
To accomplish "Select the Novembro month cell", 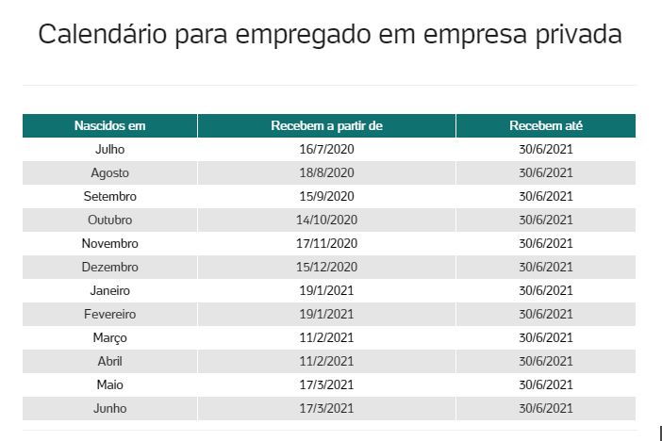I will click(x=109, y=243).
